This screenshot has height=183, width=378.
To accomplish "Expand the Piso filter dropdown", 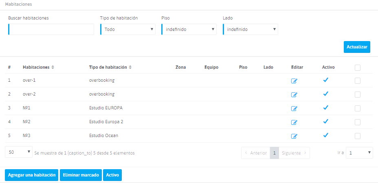I will (189, 29).
